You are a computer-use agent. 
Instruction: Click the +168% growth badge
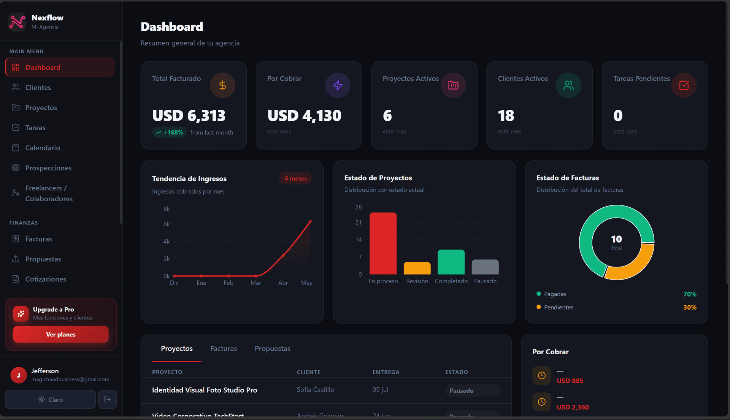click(170, 133)
